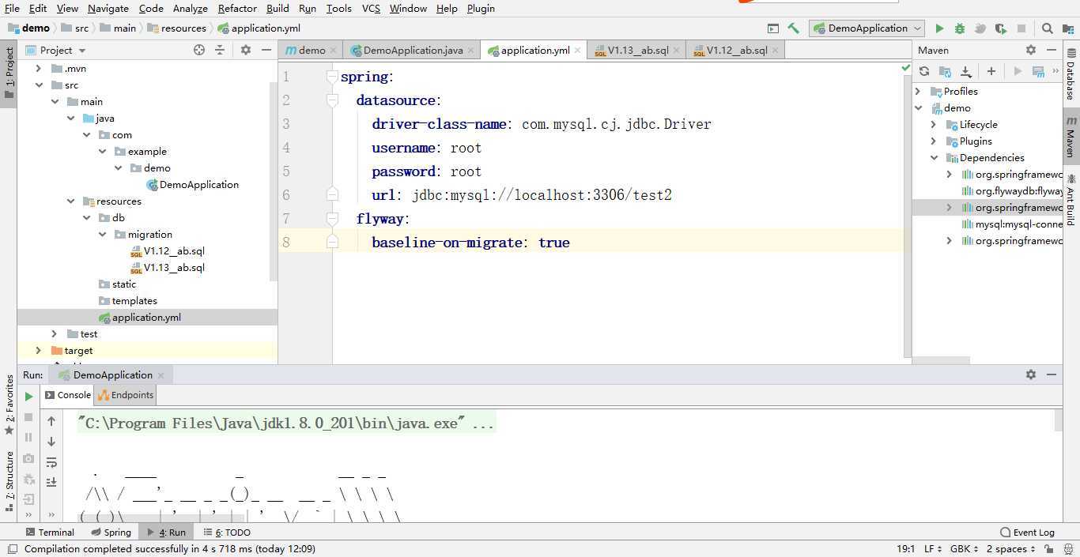This screenshot has width=1080, height=557.
Task: Open the Navigate menu
Action: 108,8
